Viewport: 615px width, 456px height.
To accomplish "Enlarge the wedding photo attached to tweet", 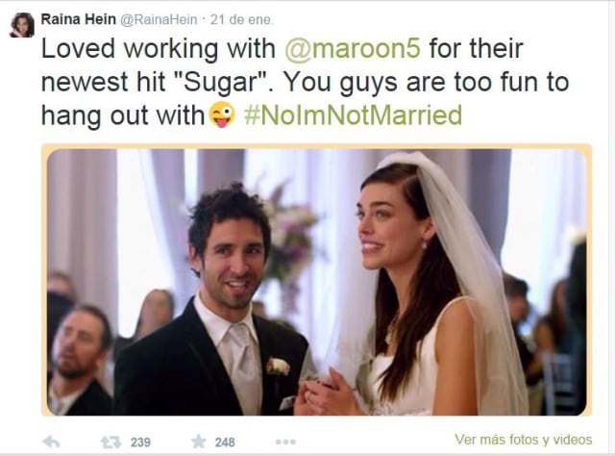I will pos(316,282).
